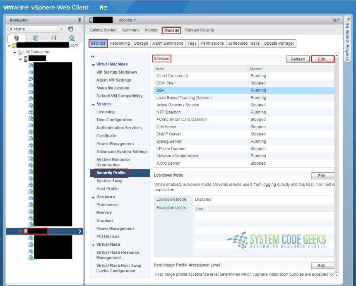Open Host Profile settings
This screenshot has width=356, height=286.
pos(107,189)
